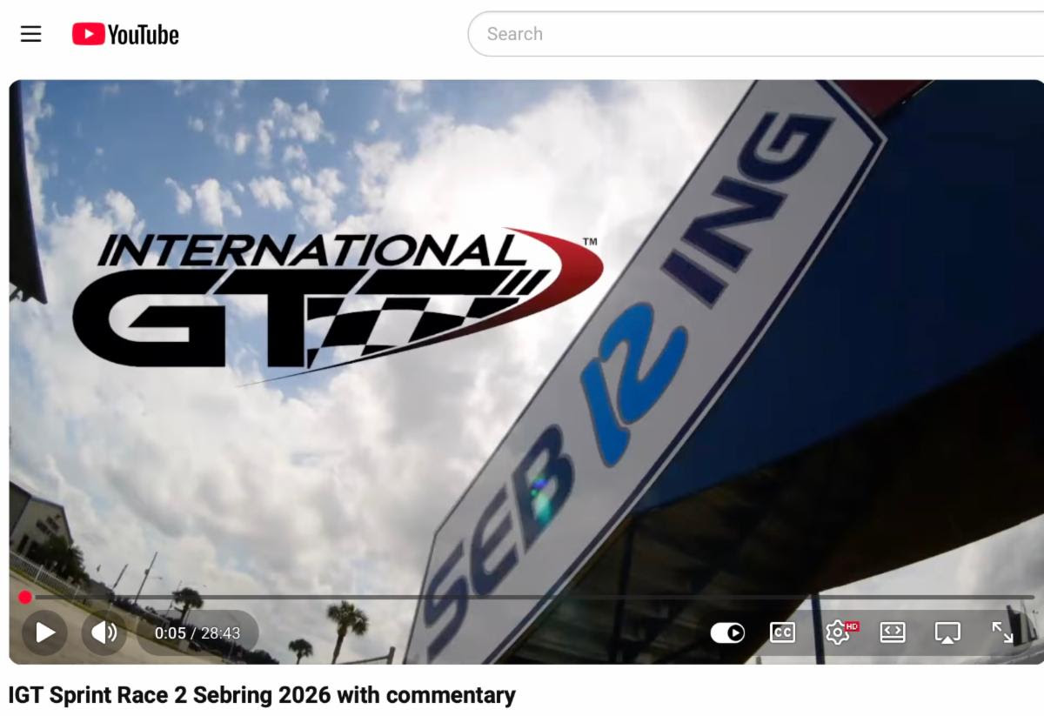Click the 0:05 / 28:43 time display
Image resolution: width=1044 pixels, height=716 pixels.
click(x=197, y=633)
